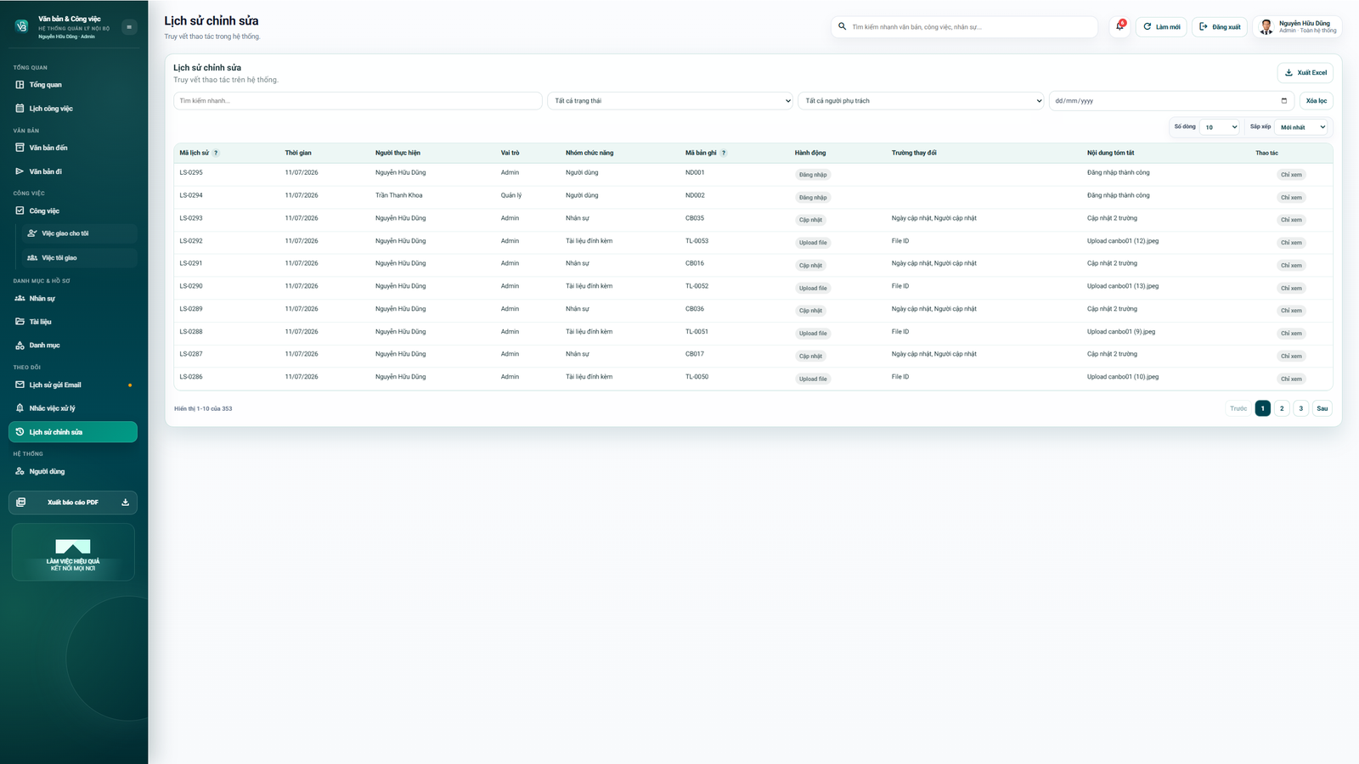Open the Sắp xếp Mới nhất dropdown
The width and height of the screenshot is (1359, 764).
click(x=1301, y=127)
